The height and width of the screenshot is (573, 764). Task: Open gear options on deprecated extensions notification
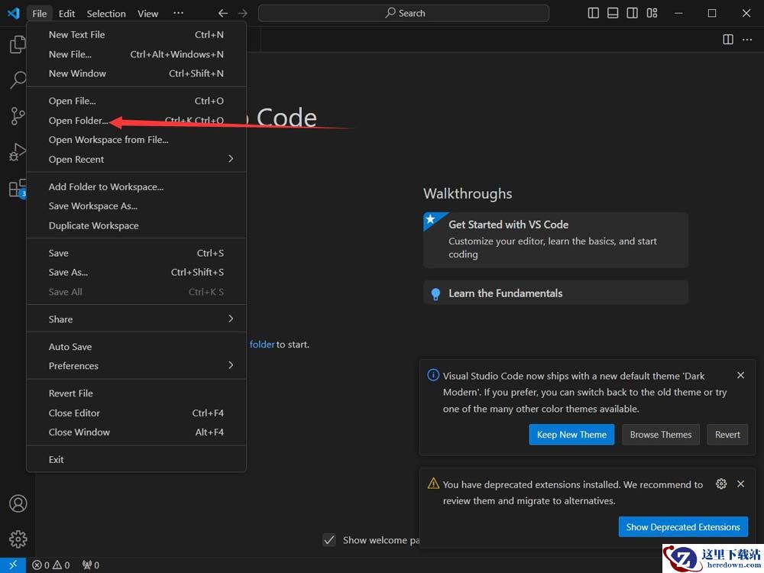721,484
